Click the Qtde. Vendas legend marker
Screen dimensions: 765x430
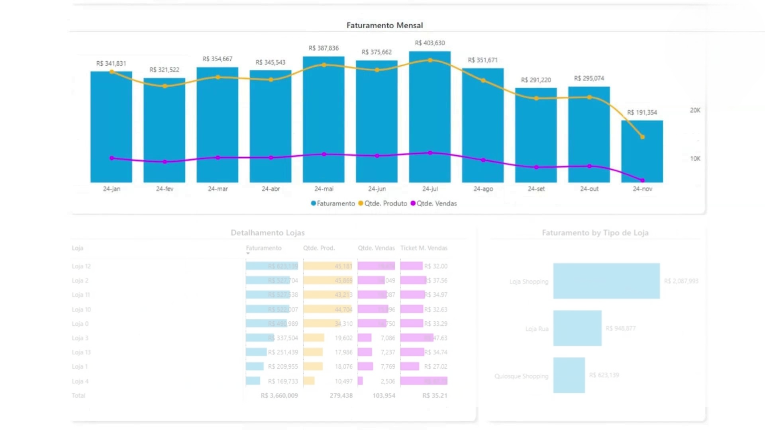click(413, 203)
